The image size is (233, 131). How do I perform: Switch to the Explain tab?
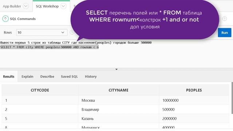[27, 76]
